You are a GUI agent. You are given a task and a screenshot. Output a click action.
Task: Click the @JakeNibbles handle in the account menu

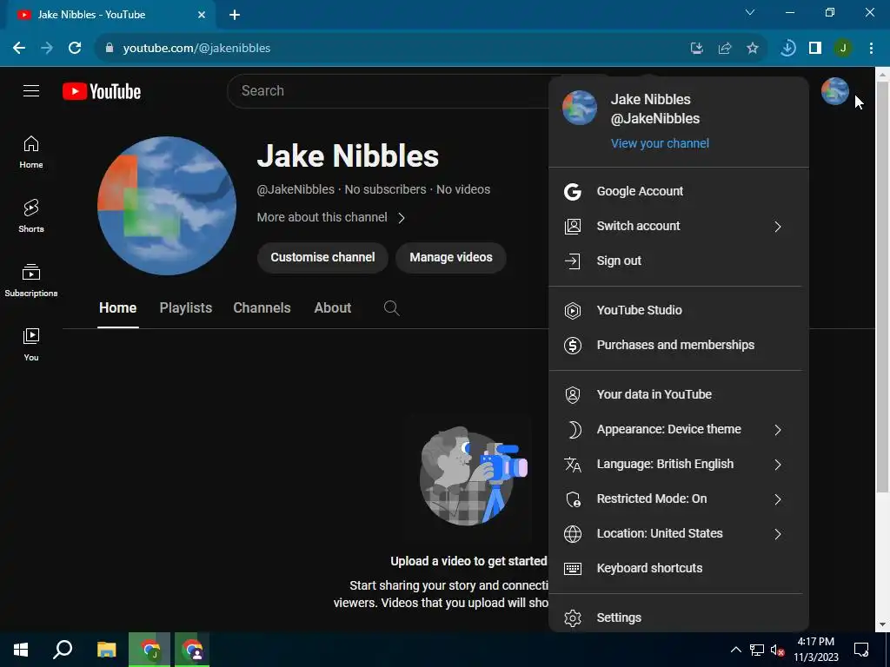tap(655, 118)
